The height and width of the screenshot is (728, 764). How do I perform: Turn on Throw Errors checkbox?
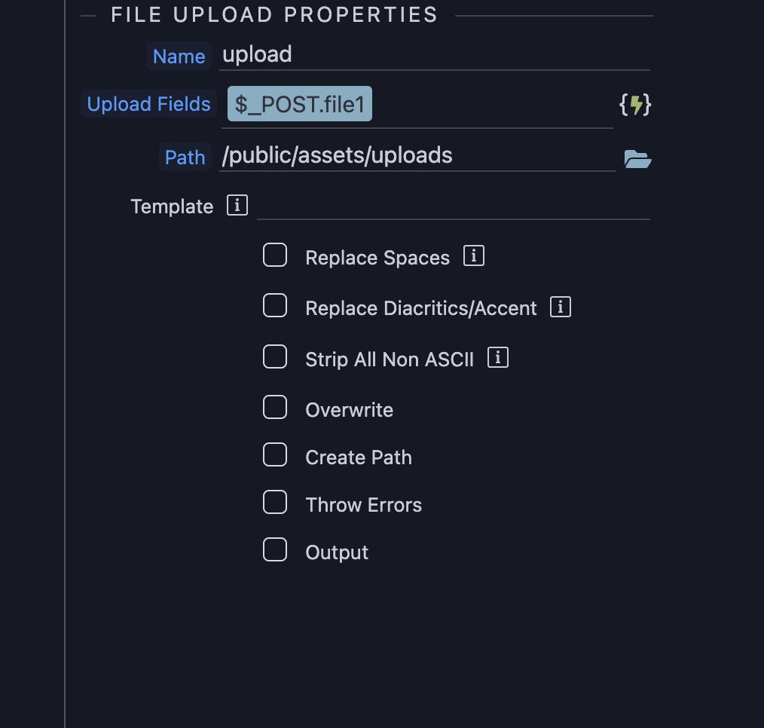click(x=275, y=503)
